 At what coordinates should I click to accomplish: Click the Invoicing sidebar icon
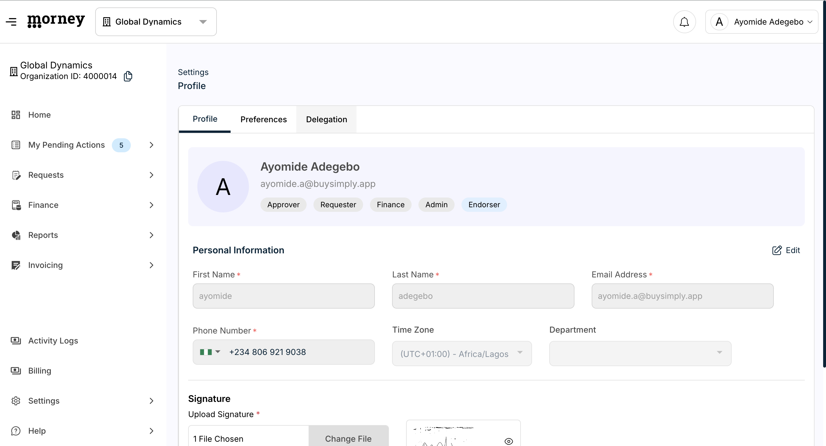click(x=16, y=265)
